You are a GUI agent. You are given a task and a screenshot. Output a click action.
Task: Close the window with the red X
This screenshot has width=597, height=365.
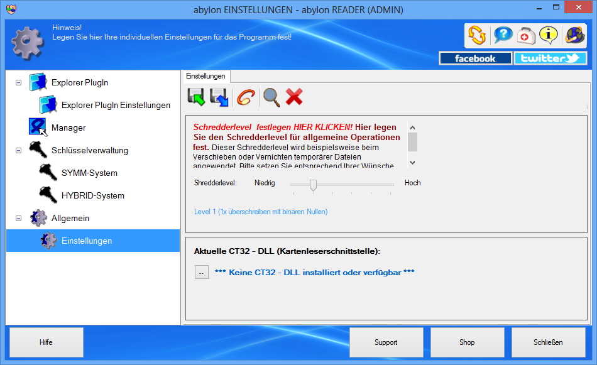click(x=578, y=8)
